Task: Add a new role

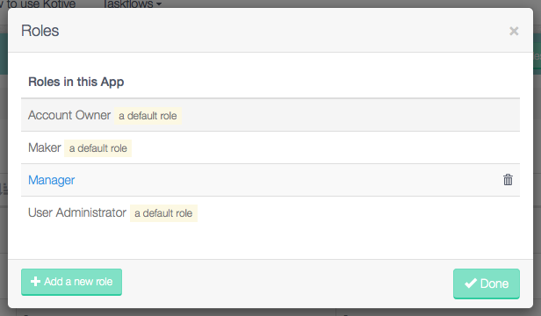Action: tap(71, 282)
